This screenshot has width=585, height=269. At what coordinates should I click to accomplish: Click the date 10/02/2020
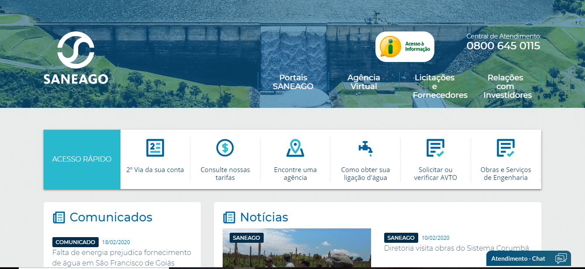click(435, 238)
